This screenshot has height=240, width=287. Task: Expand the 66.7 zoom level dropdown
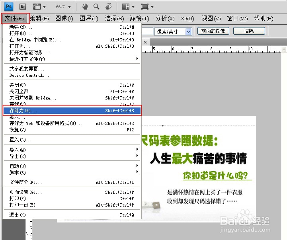(x=70, y=7)
